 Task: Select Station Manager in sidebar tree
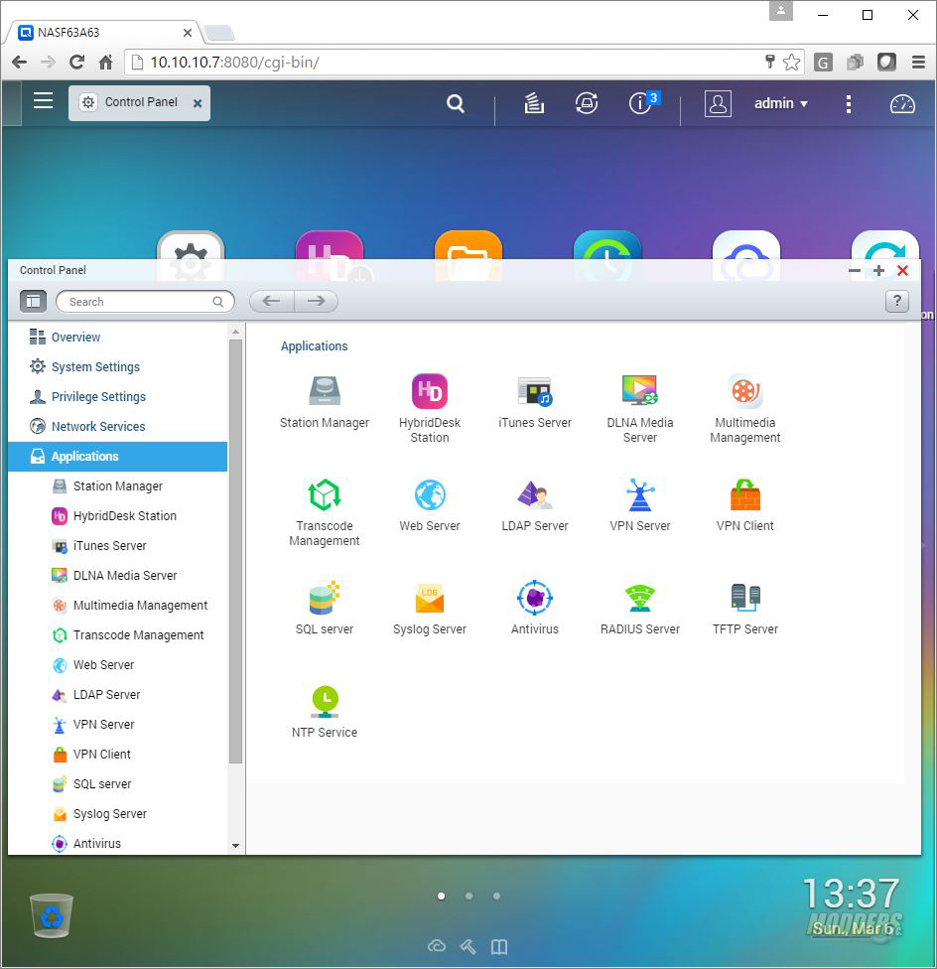coord(117,485)
